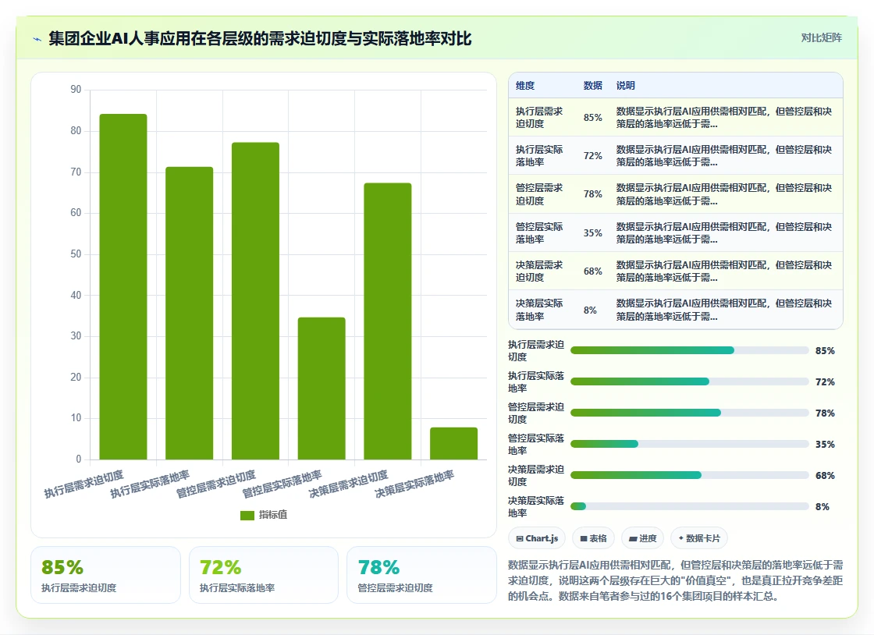
Task: Select the 管控层实际落地率 bar in chart
Action: point(322,388)
